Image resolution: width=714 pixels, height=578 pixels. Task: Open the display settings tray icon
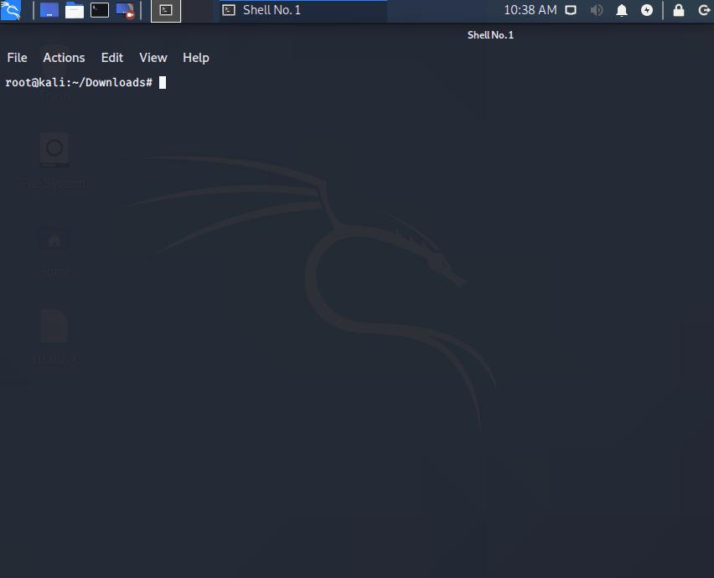click(x=571, y=10)
